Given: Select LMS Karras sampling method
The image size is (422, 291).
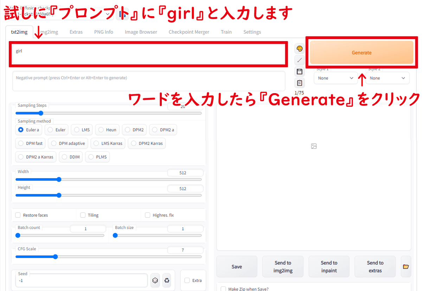Looking at the screenshot, I should pyautogui.click(x=108, y=143).
